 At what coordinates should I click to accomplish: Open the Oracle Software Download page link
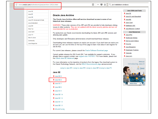tap(96, 50)
